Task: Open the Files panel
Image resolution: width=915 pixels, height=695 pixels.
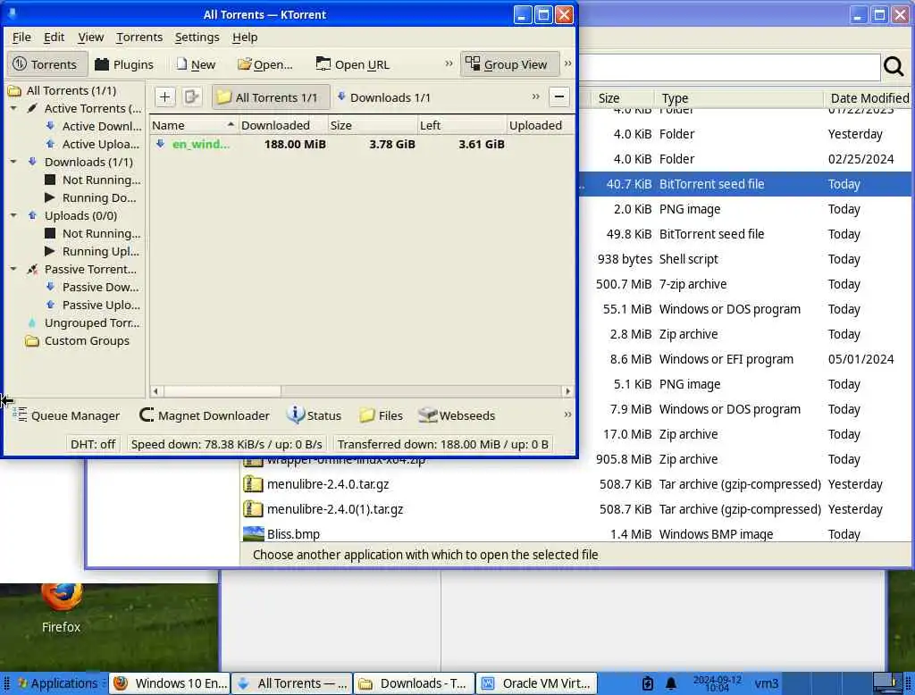Action: coord(382,415)
